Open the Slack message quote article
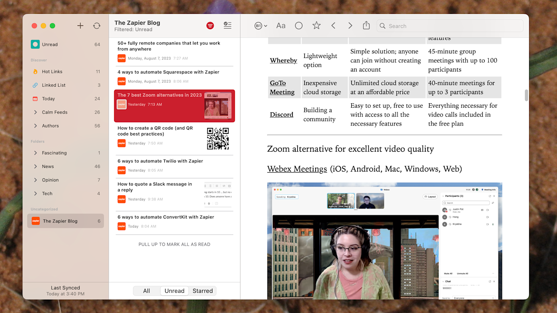The image size is (557, 313). (x=174, y=194)
